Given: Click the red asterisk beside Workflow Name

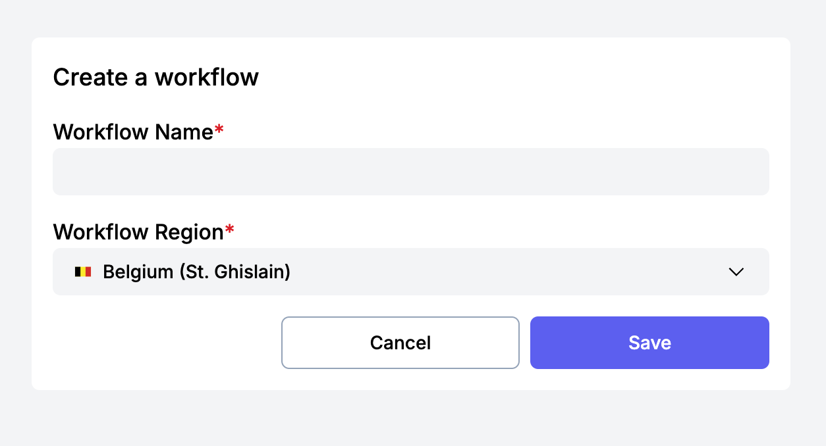Looking at the screenshot, I should click(x=219, y=130).
